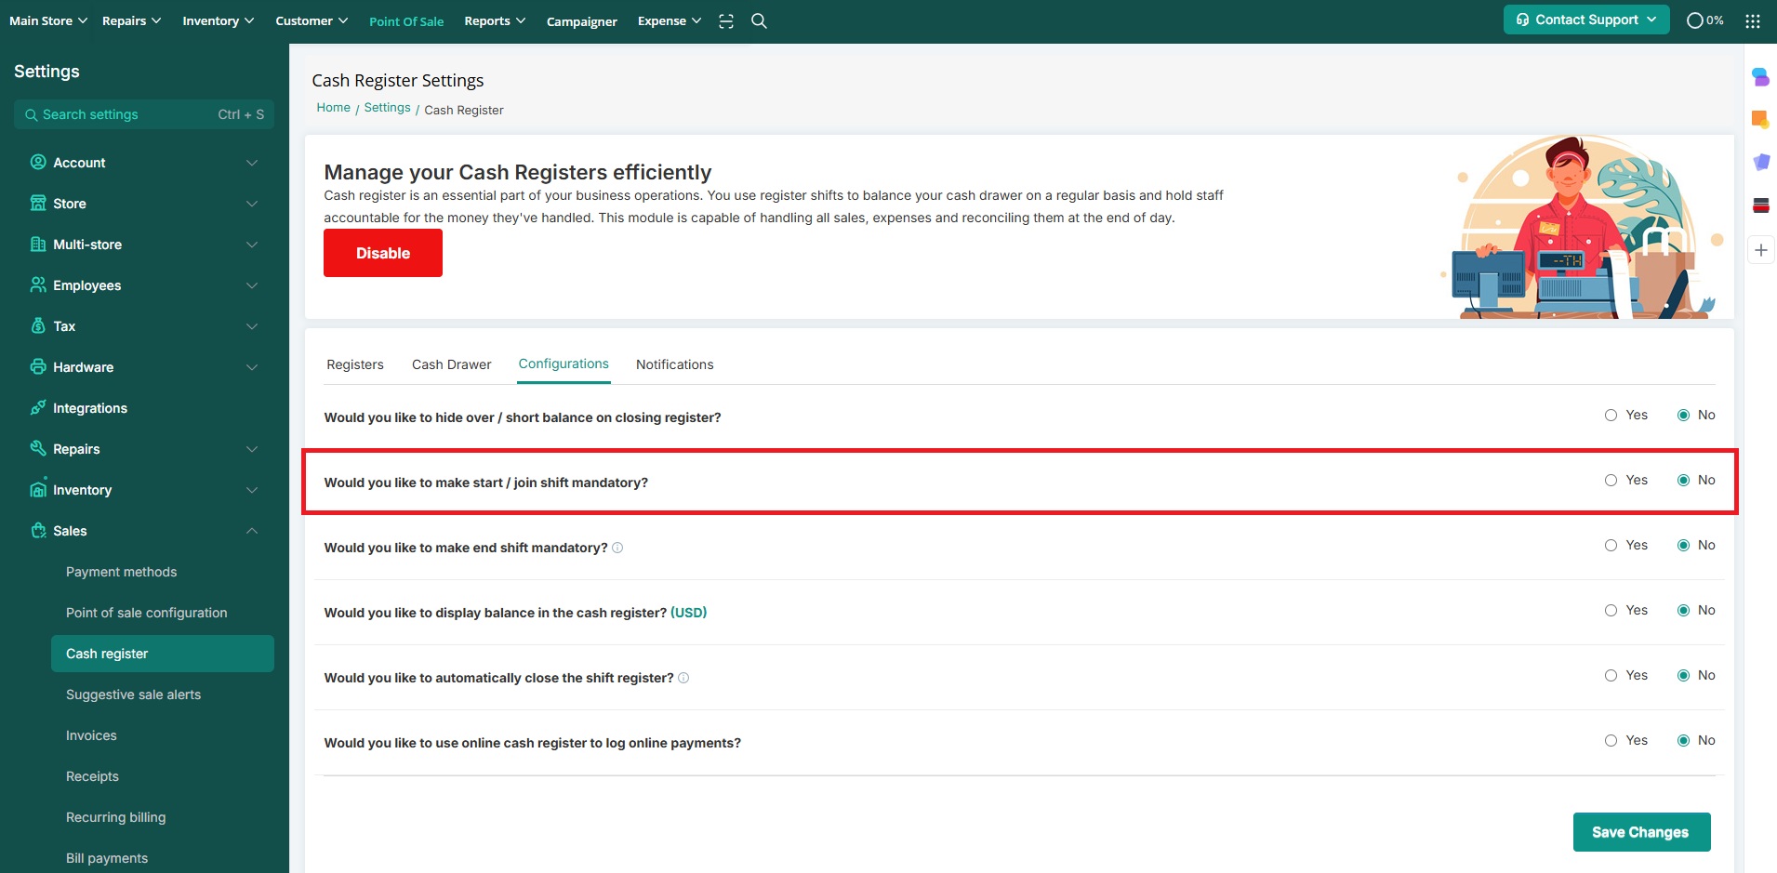
Task: Click the barcode scan icon in top bar
Action: click(726, 20)
